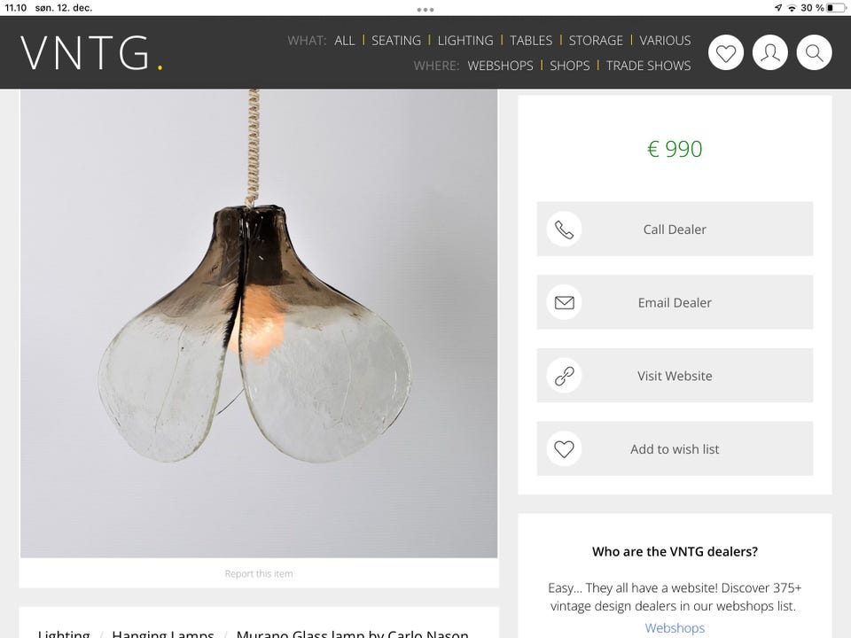Open search via the magnifier icon
Image resolution: width=851 pixels, height=638 pixels.
[x=814, y=52]
